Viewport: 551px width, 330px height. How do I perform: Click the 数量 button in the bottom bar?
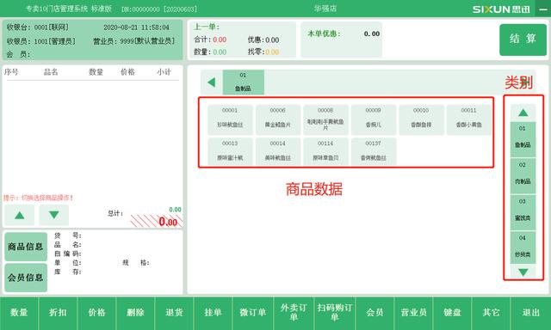click(x=19, y=313)
